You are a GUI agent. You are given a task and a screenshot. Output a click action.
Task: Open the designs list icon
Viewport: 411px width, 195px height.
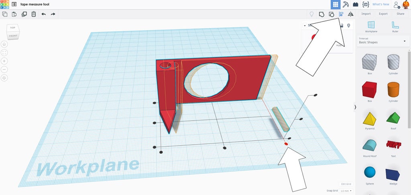tap(14, 4)
